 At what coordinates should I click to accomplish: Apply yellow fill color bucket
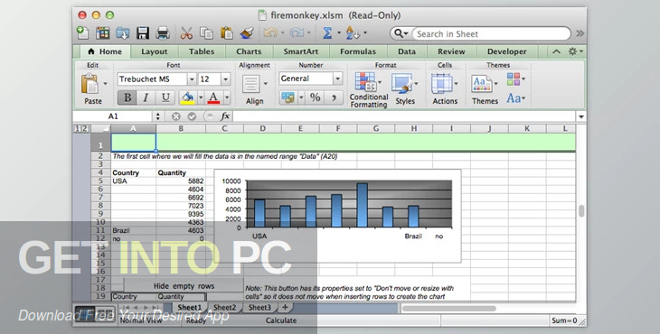click(x=187, y=97)
